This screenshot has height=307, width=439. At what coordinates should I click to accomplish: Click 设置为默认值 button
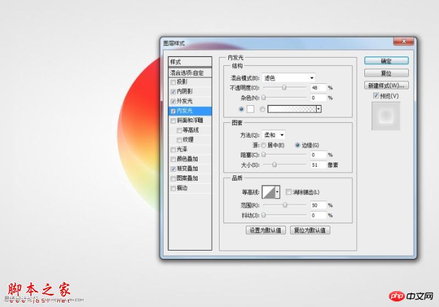click(266, 230)
